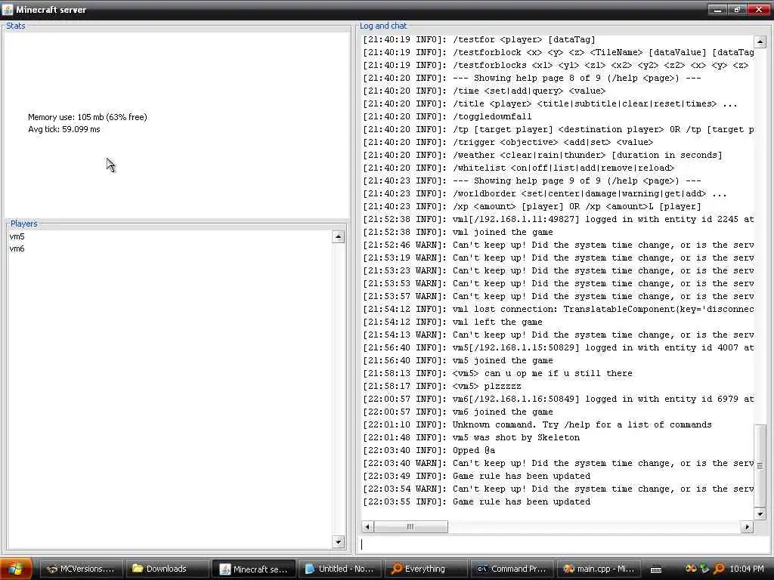The width and height of the screenshot is (774, 580).
Task: Click the log vertical scrollbar thumb
Action: pos(760,465)
